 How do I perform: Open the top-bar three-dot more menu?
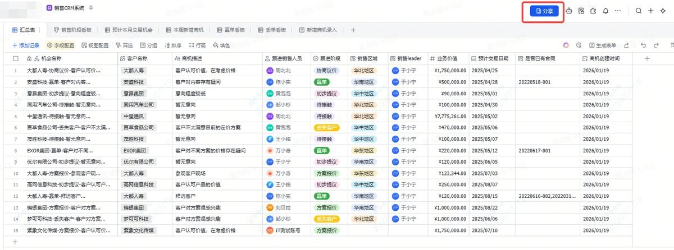click(618, 11)
